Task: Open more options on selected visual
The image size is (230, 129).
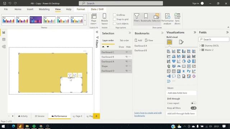Action: [80, 75]
